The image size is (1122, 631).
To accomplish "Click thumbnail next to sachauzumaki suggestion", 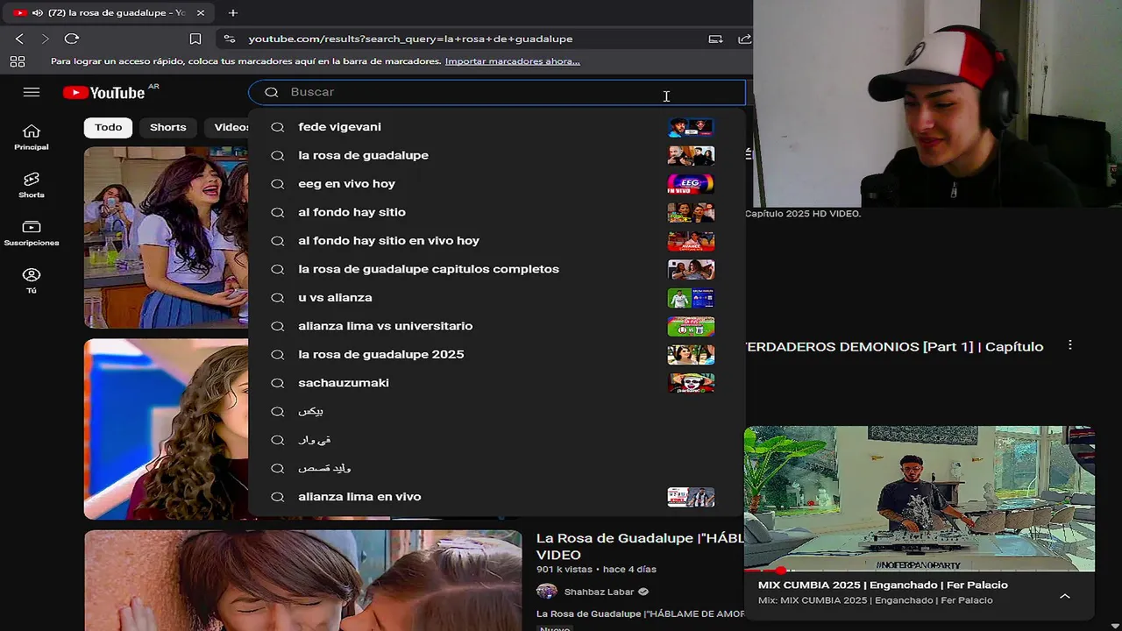I will (691, 383).
